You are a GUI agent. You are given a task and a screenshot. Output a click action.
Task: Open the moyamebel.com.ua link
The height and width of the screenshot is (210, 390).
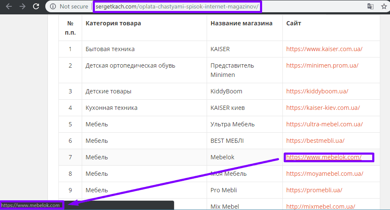(324, 174)
